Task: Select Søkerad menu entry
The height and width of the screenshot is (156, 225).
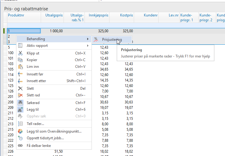Action: click(54, 102)
